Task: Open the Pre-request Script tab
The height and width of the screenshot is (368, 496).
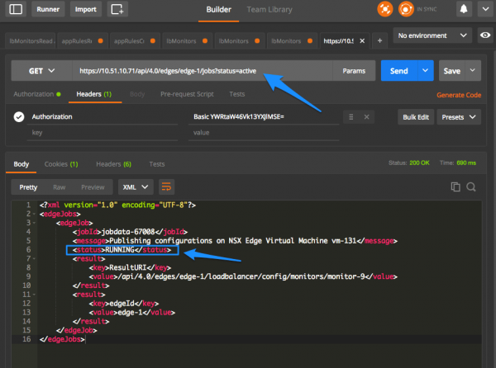Action: (187, 94)
